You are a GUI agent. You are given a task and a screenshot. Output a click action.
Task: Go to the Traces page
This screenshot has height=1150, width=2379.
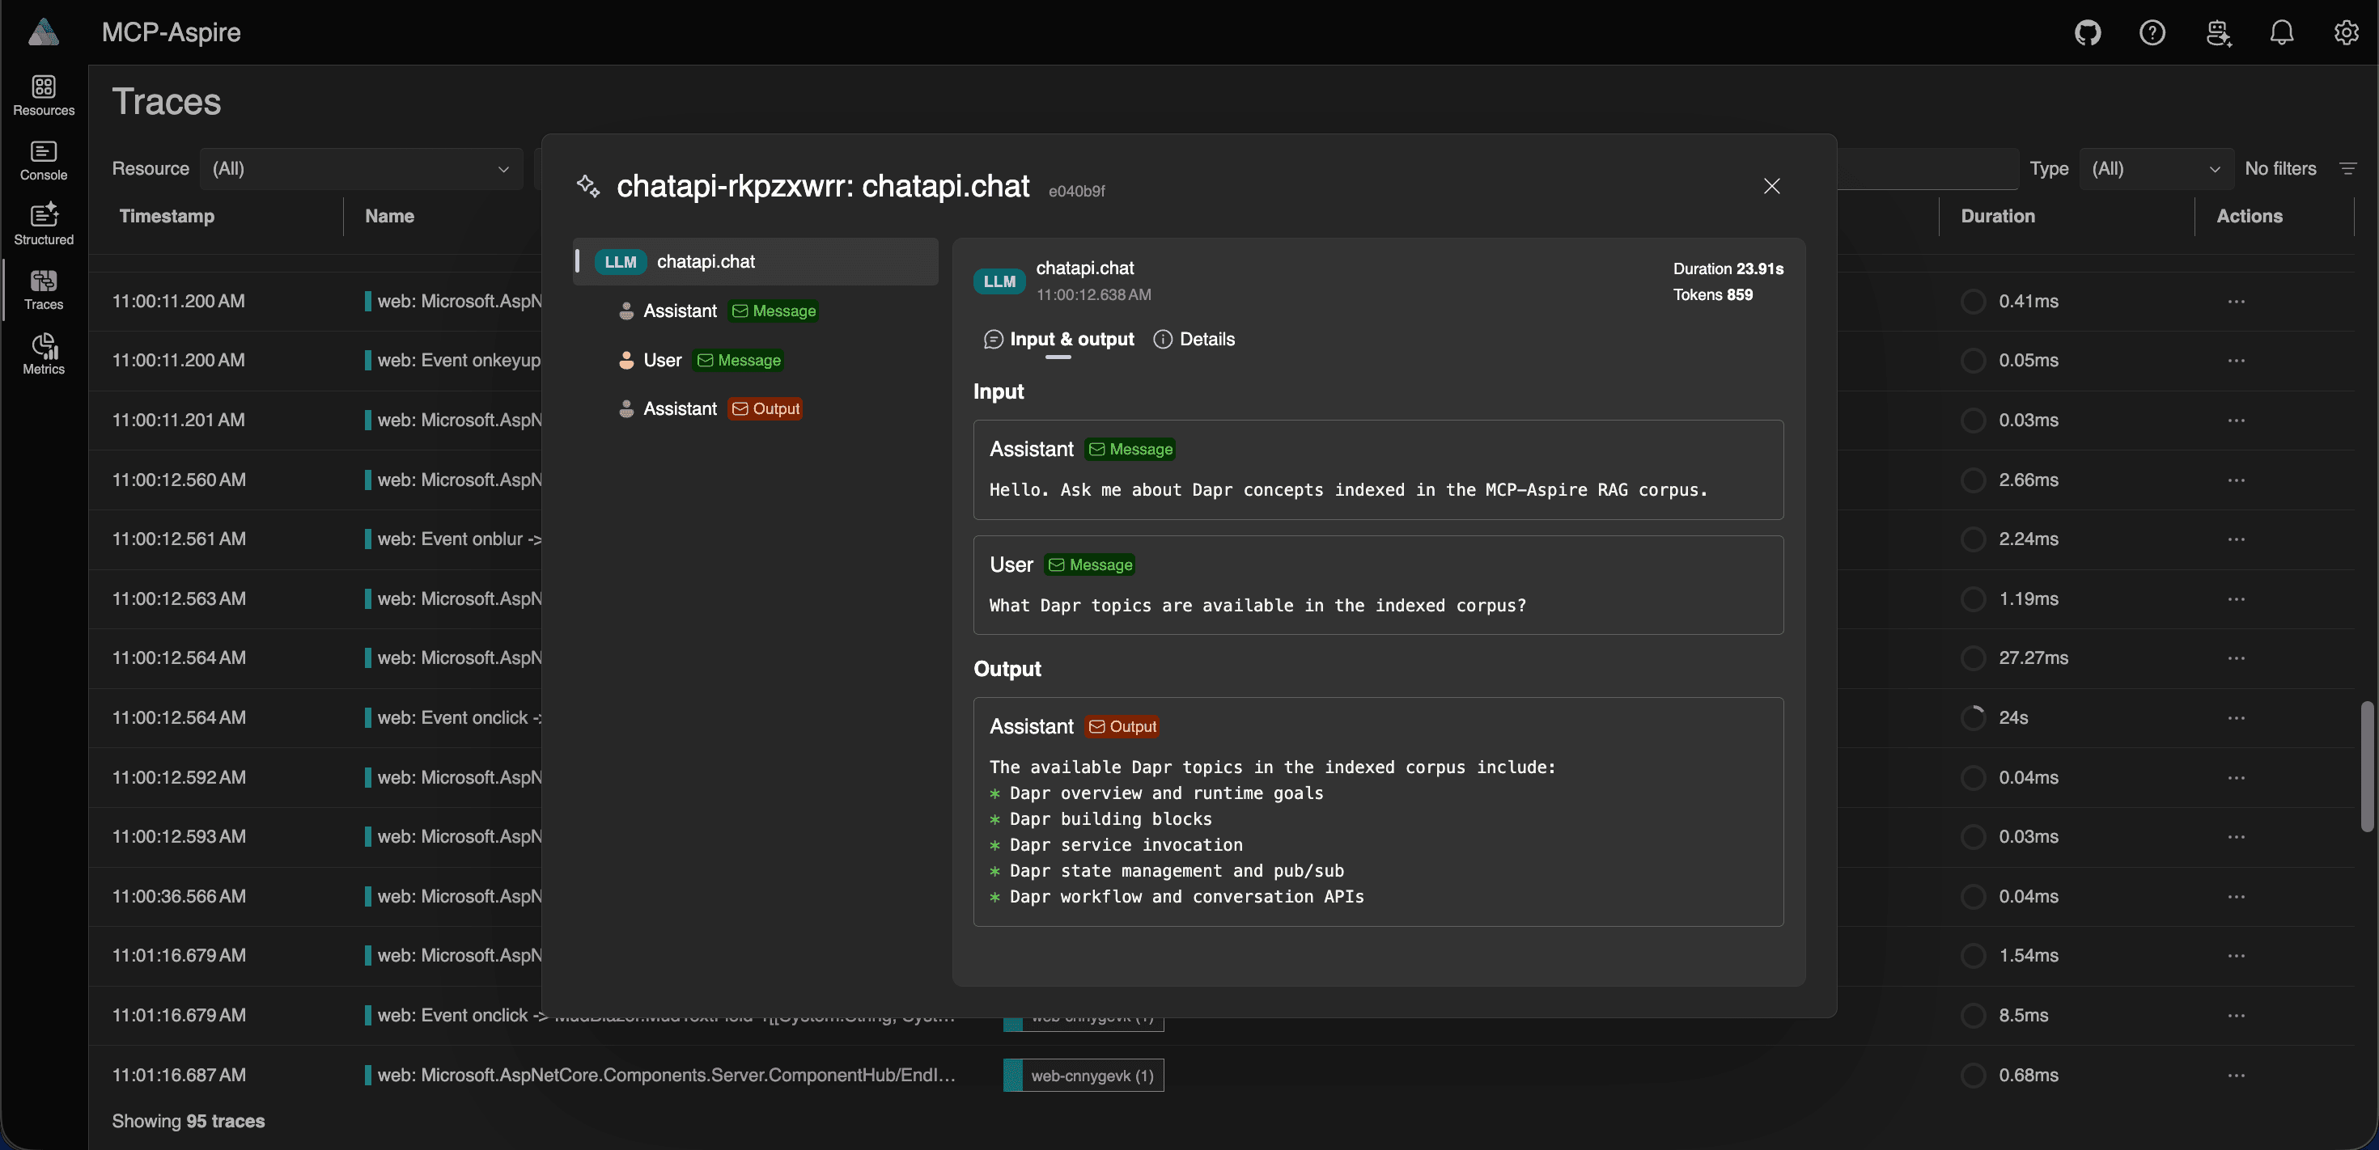(44, 290)
